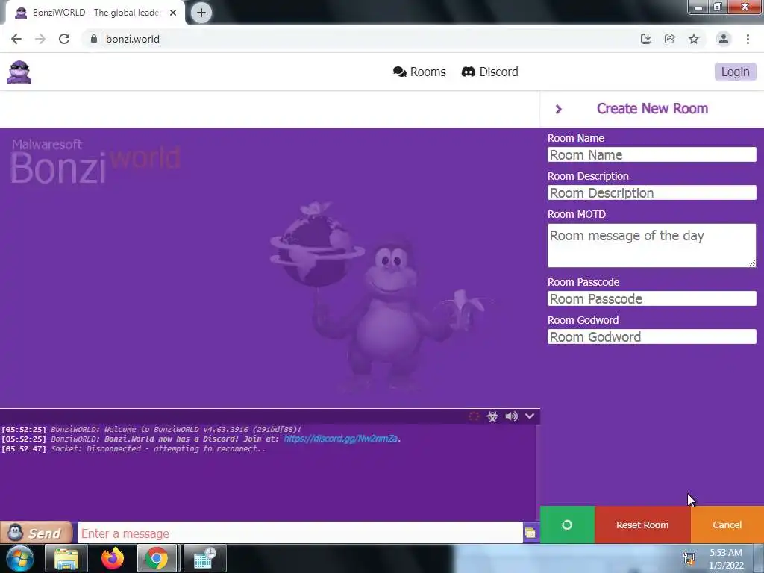Screen dimensions: 764x573
Task: Click the yellow sticker icon beside message box
Action: tap(530, 533)
